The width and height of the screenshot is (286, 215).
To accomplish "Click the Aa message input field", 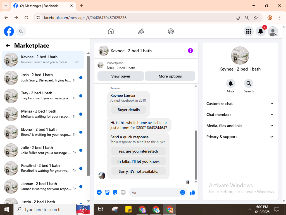I will pyautogui.click(x=155, y=193).
